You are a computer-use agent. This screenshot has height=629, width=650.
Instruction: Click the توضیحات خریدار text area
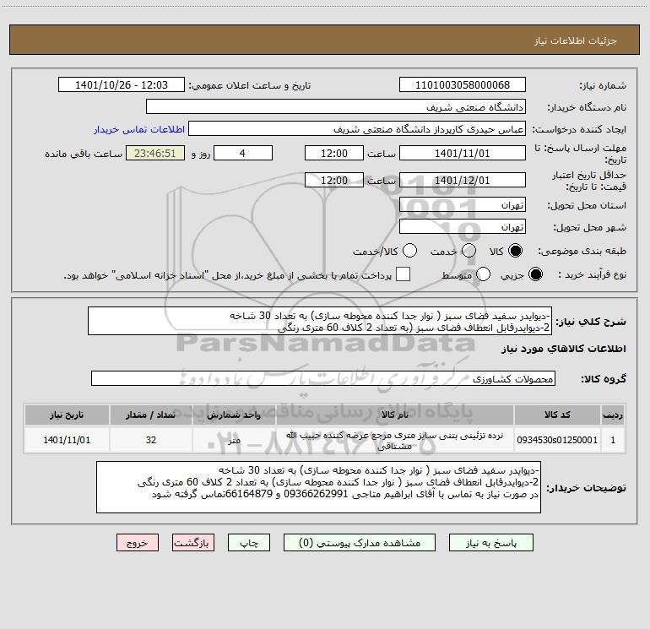[318, 487]
